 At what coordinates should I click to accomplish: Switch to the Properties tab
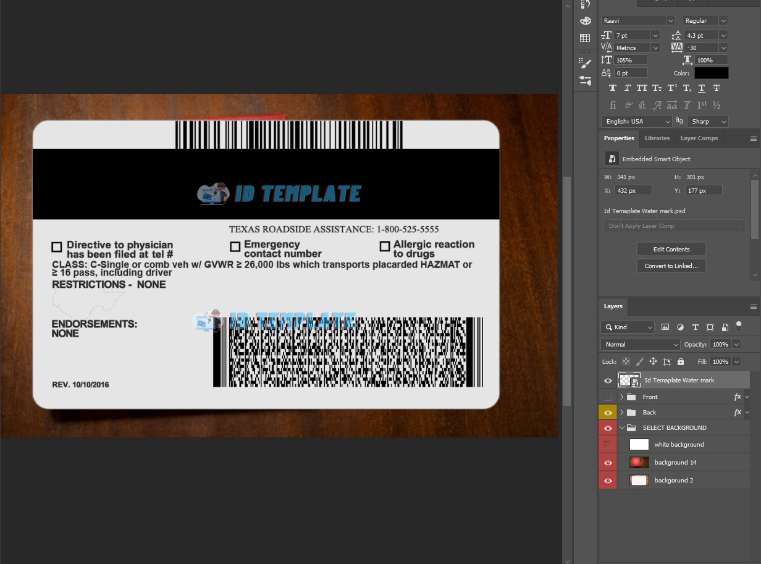619,138
